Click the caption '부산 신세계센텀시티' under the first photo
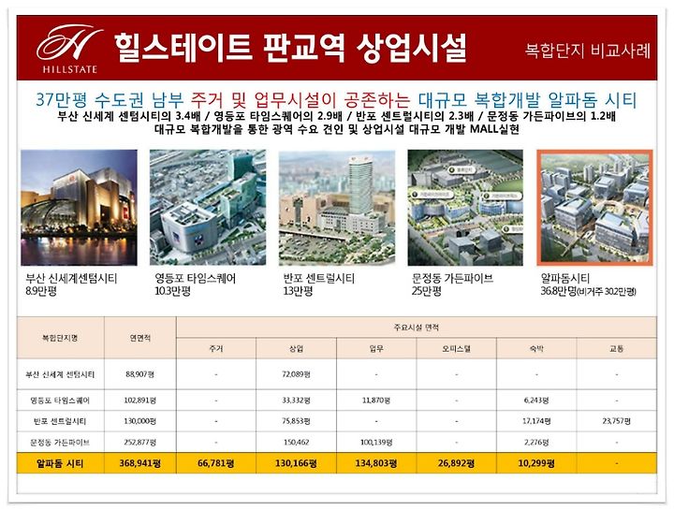Image resolution: width=674 pixels, height=510 pixels. [x=71, y=279]
